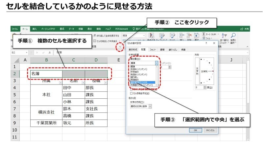Click formula bar enter checkmark icon
263x148 pixels.
(x=43, y=53)
